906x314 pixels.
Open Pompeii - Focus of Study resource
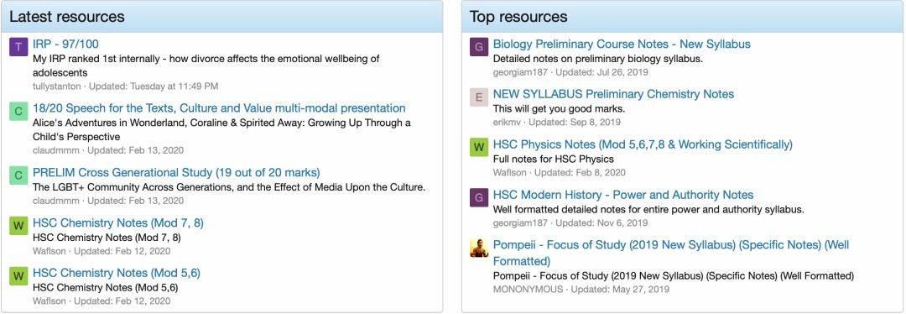pyautogui.click(x=671, y=253)
